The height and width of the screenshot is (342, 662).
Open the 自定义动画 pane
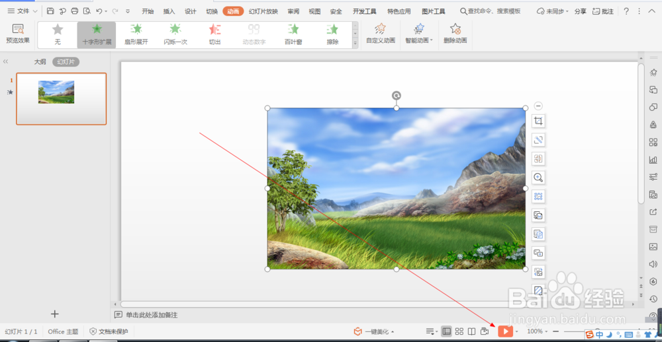click(381, 34)
